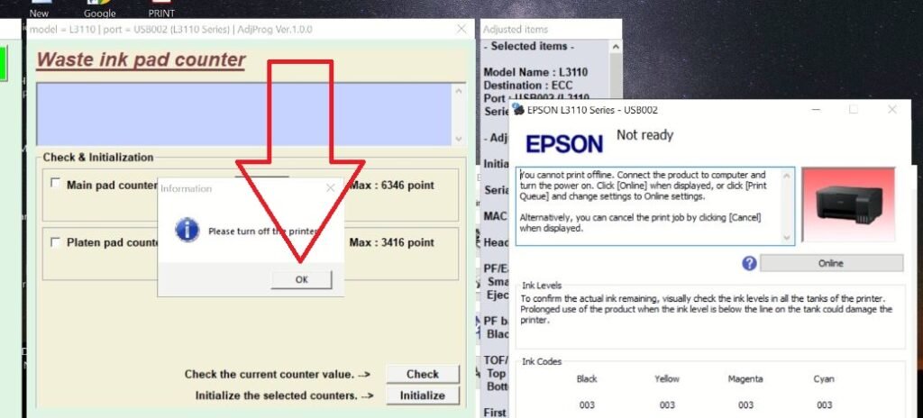
Task: Click inside the blue AdjProg results text area
Action: point(243,114)
